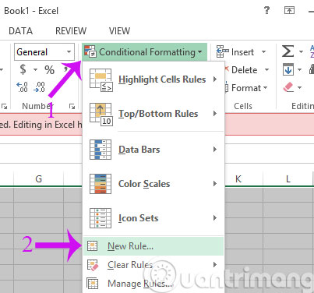Click the Decrease Decimal icon
314x293 pixels.
click(x=40, y=87)
